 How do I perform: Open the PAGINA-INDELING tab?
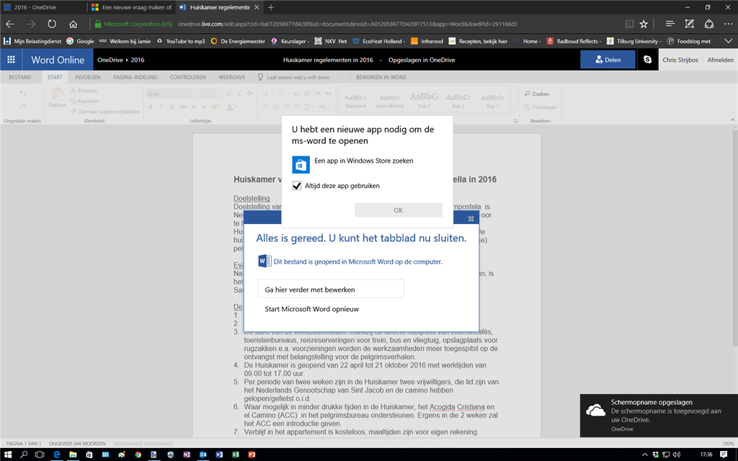click(x=135, y=77)
